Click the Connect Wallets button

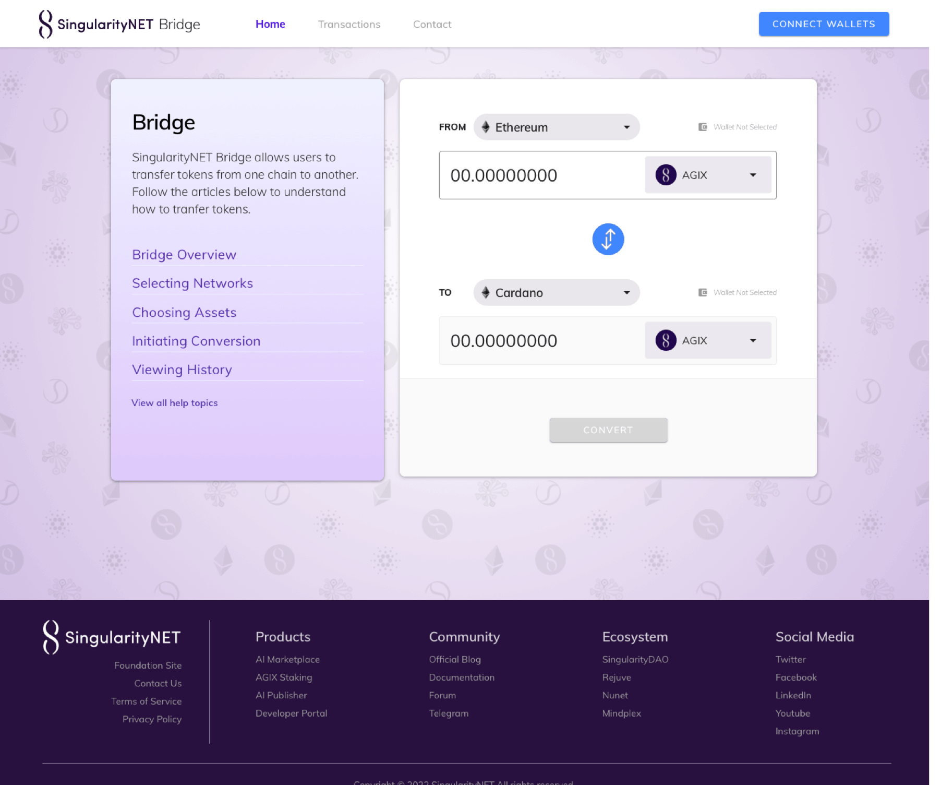(824, 24)
